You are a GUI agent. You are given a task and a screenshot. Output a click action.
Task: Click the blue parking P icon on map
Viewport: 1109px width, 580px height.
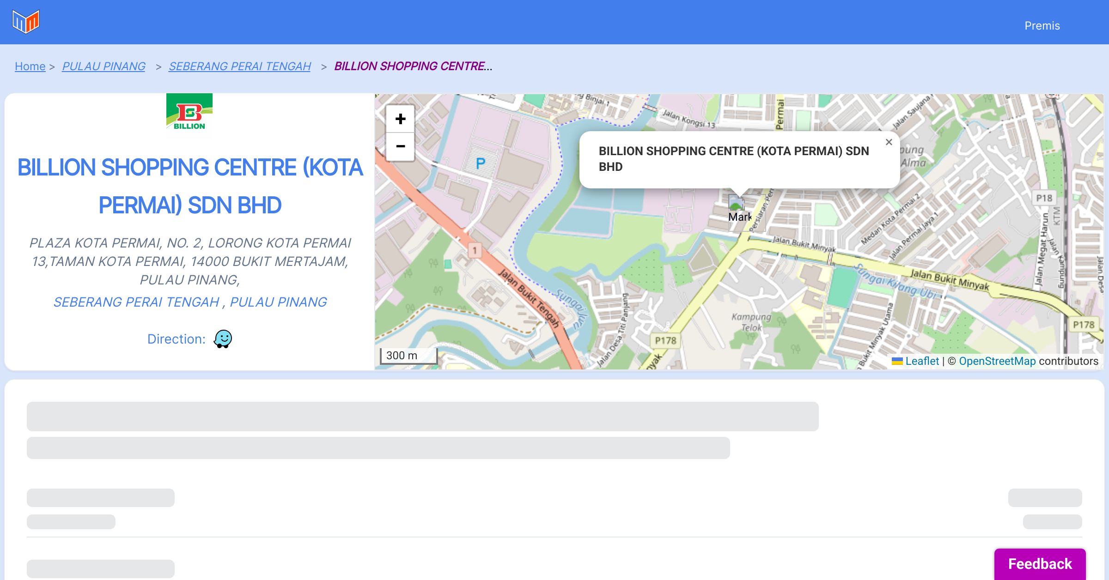coord(481,163)
